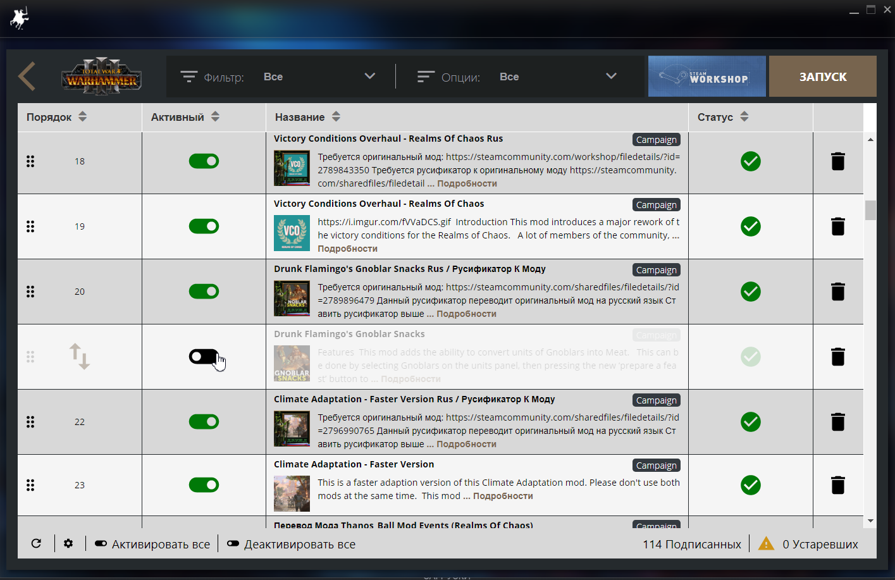Image resolution: width=895 pixels, height=580 pixels.
Task: Refresh the mod list
Action: (36, 543)
